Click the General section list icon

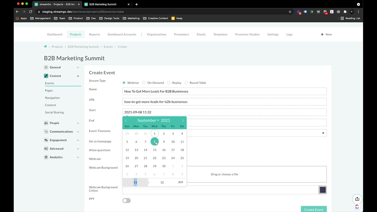coord(46,67)
